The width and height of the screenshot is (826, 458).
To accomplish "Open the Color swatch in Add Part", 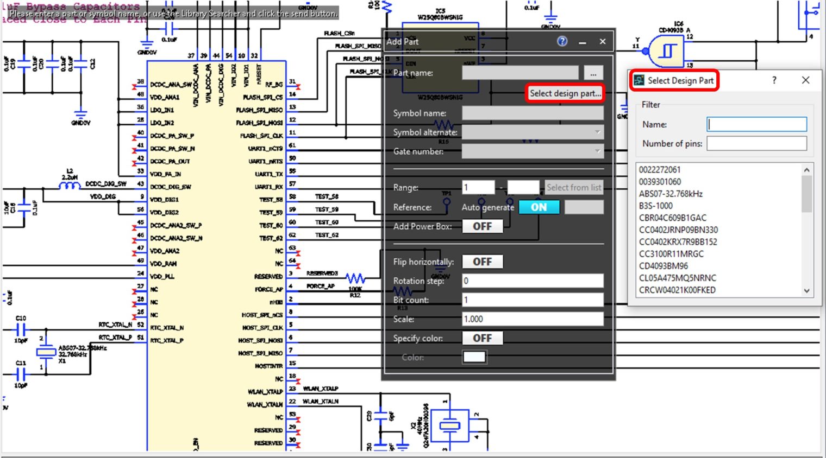I will click(x=474, y=357).
